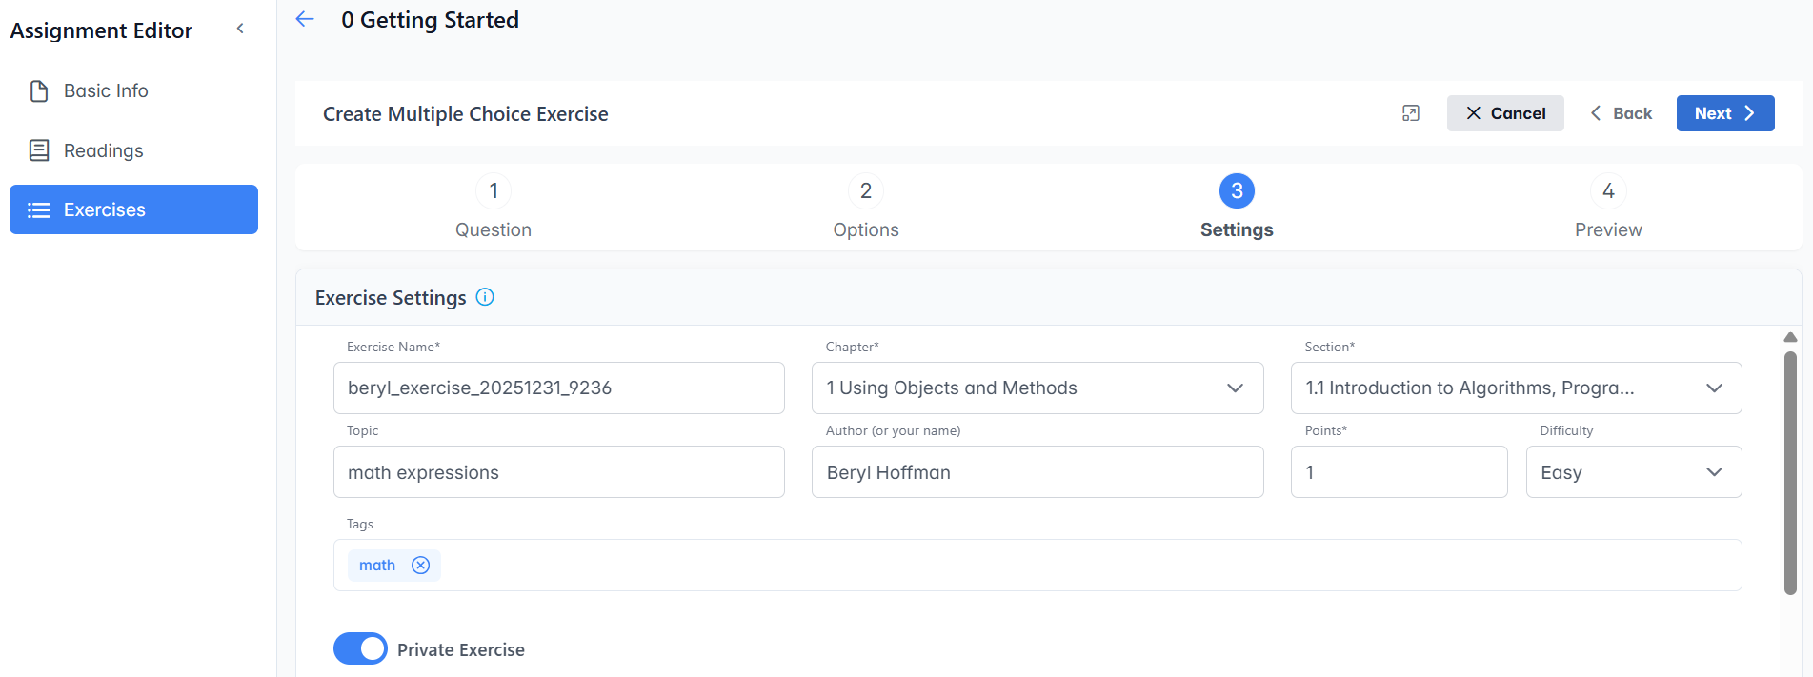Switch to step 4 Preview
1813x677 pixels.
click(1607, 191)
